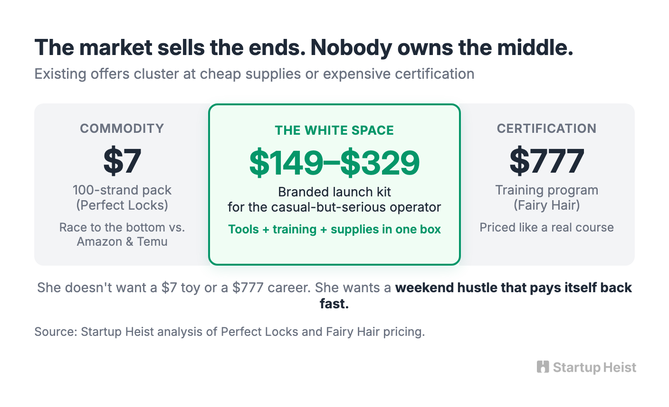The image size is (669, 407).
Task: Click the Startup Heist brand text
Action: click(594, 367)
